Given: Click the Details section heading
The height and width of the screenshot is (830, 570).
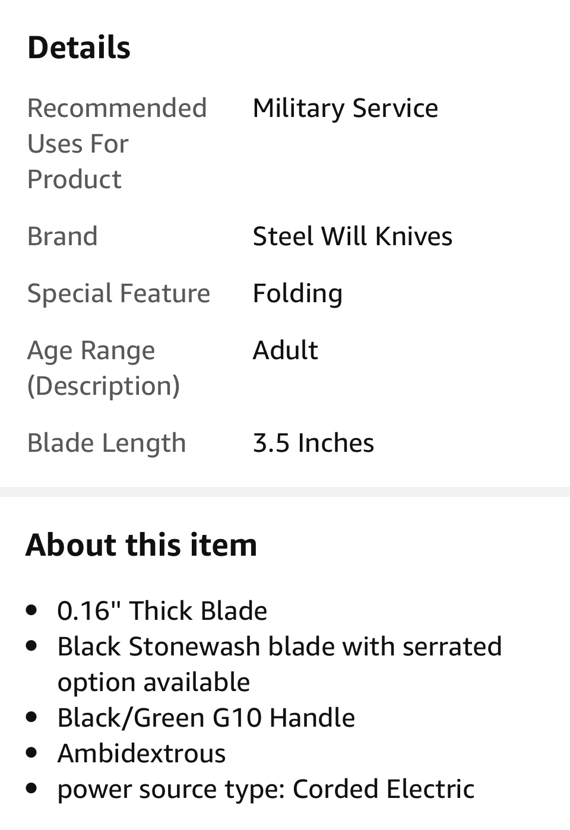Looking at the screenshot, I should [x=79, y=47].
